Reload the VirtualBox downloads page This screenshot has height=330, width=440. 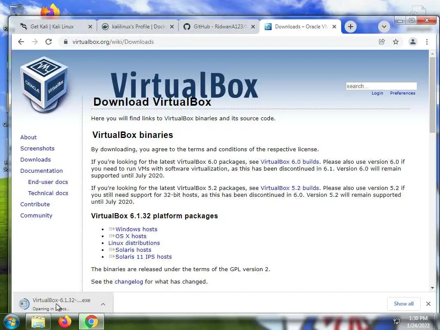[x=49, y=42]
